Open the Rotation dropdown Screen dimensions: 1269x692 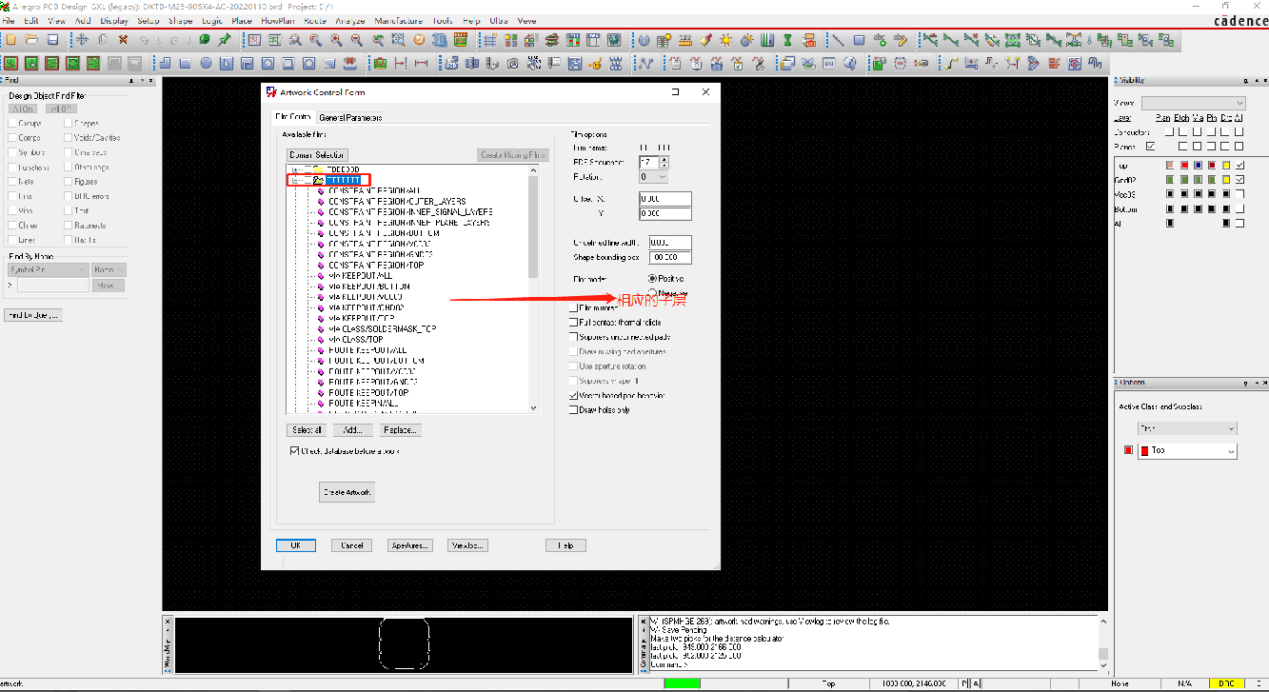tap(653, 177)
